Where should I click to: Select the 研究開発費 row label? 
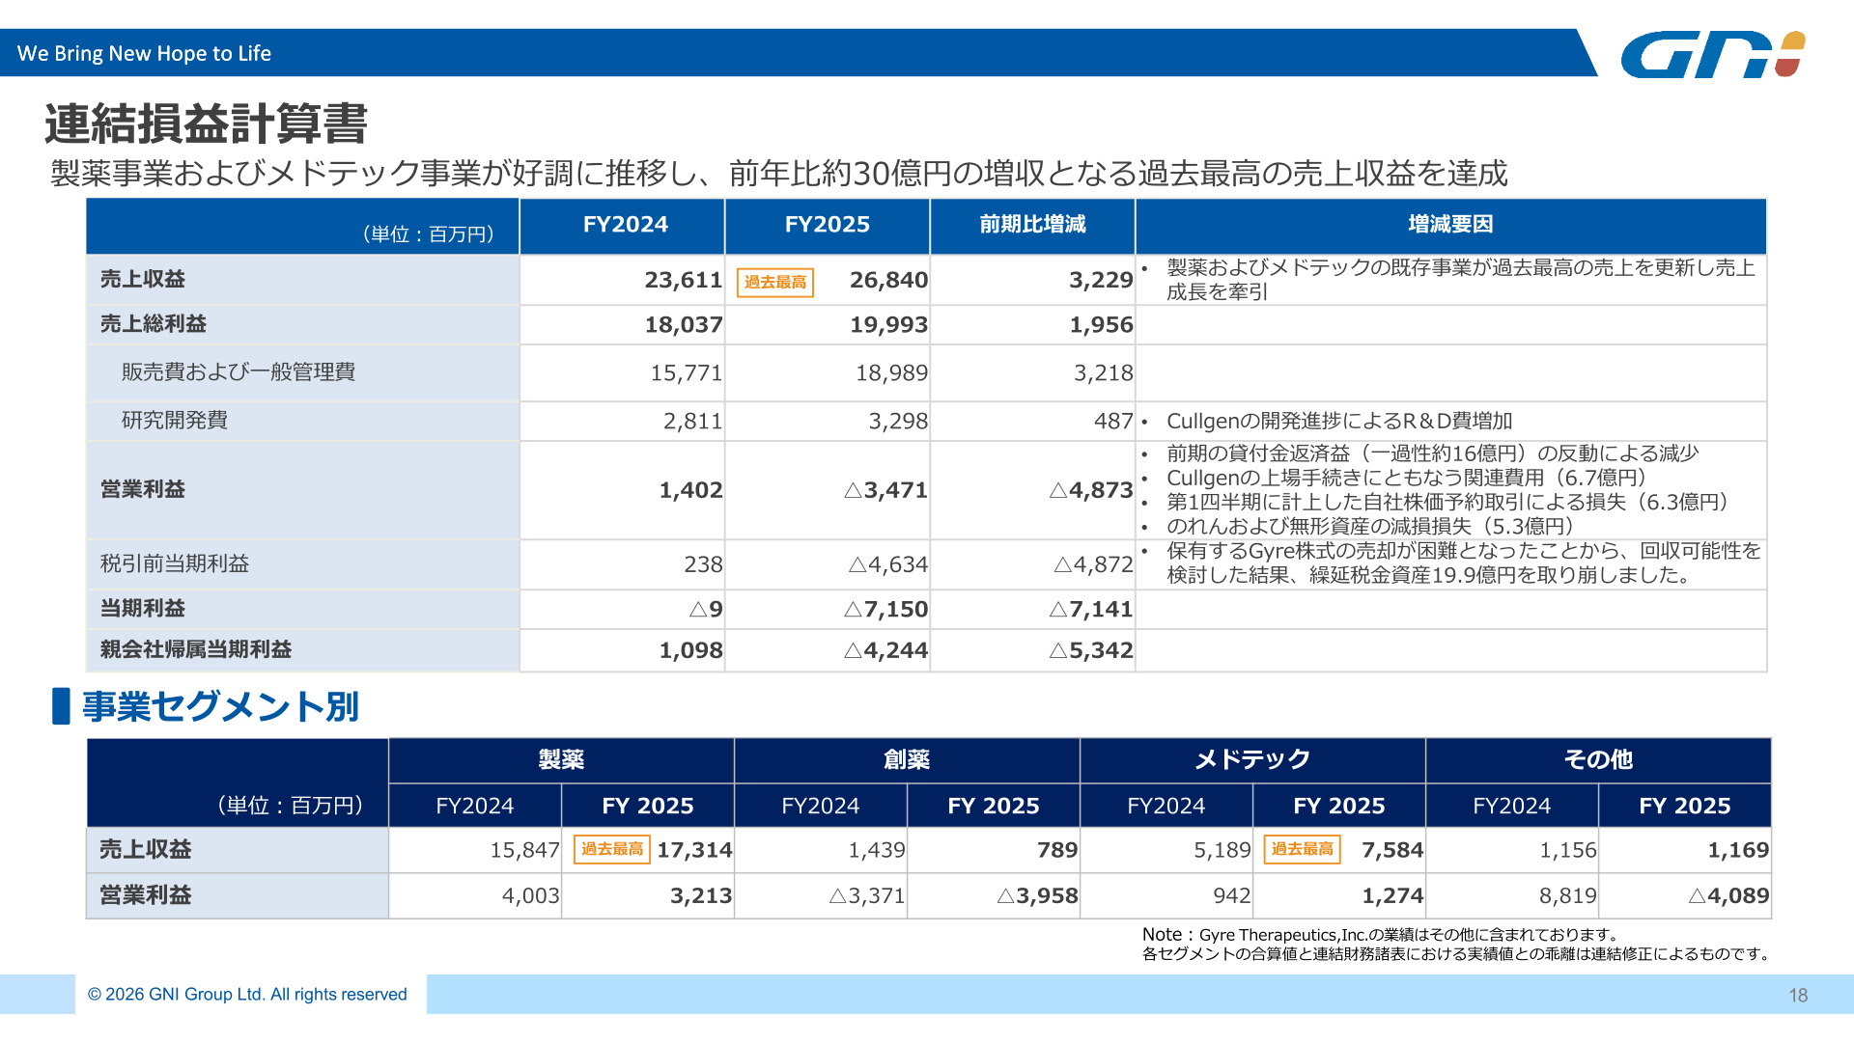(x=175, y=420)
